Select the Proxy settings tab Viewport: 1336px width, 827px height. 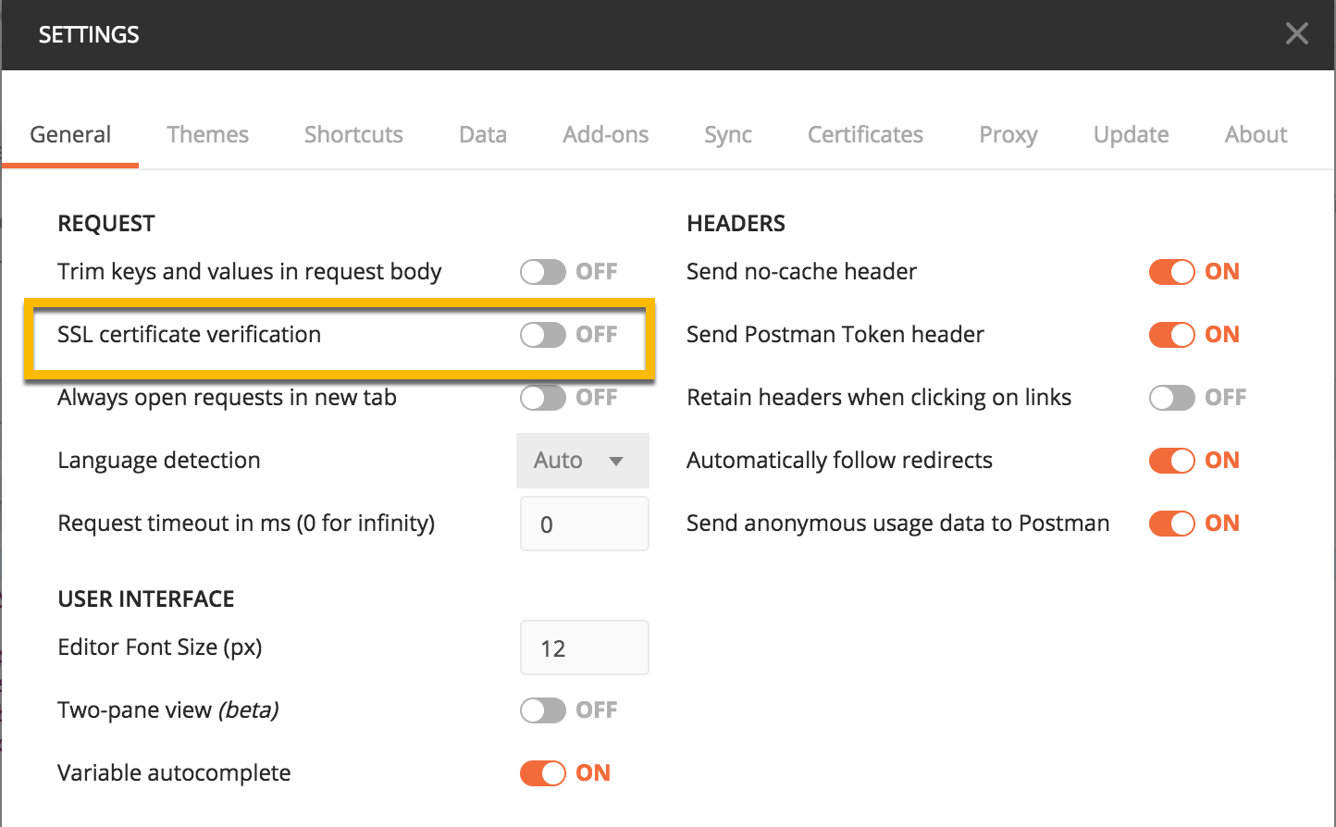[x=1008, y=135]
